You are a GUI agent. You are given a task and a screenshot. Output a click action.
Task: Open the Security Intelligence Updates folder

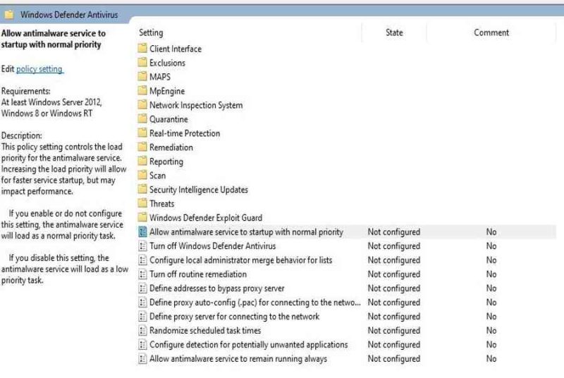coord(199,190)
